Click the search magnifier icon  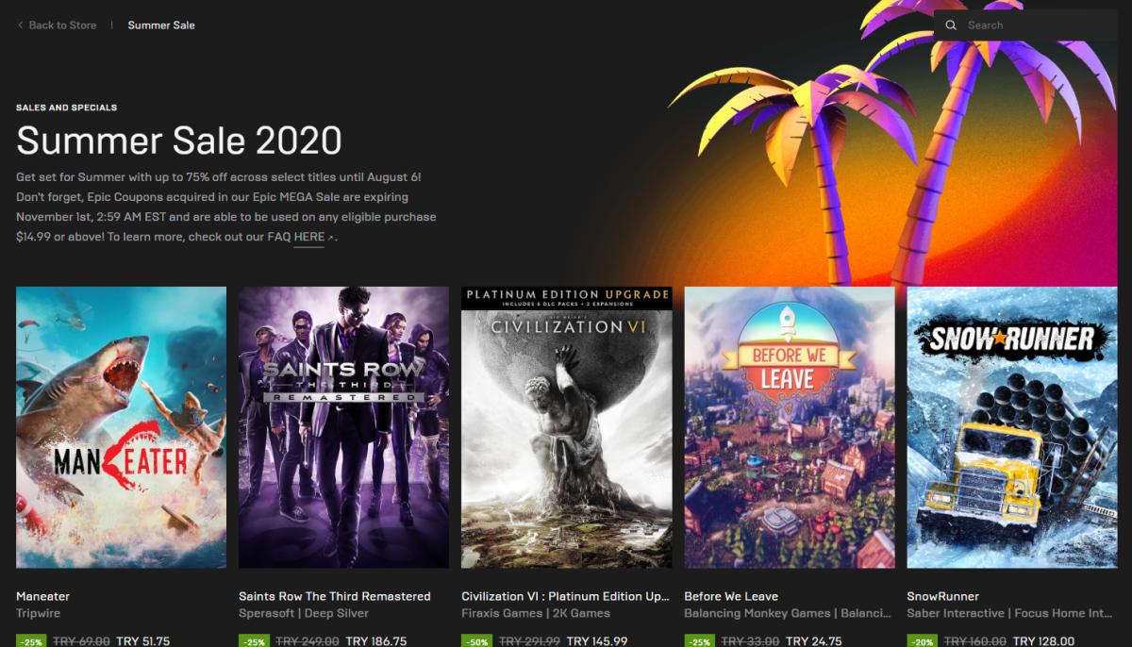click(951, 25)
